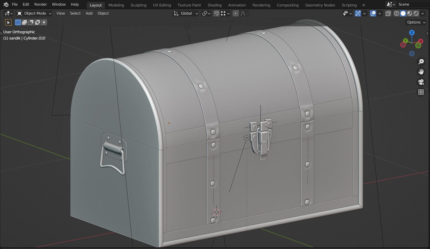Click the hand pan view icon
Screen dimensions: 430x249
(421, 72)
